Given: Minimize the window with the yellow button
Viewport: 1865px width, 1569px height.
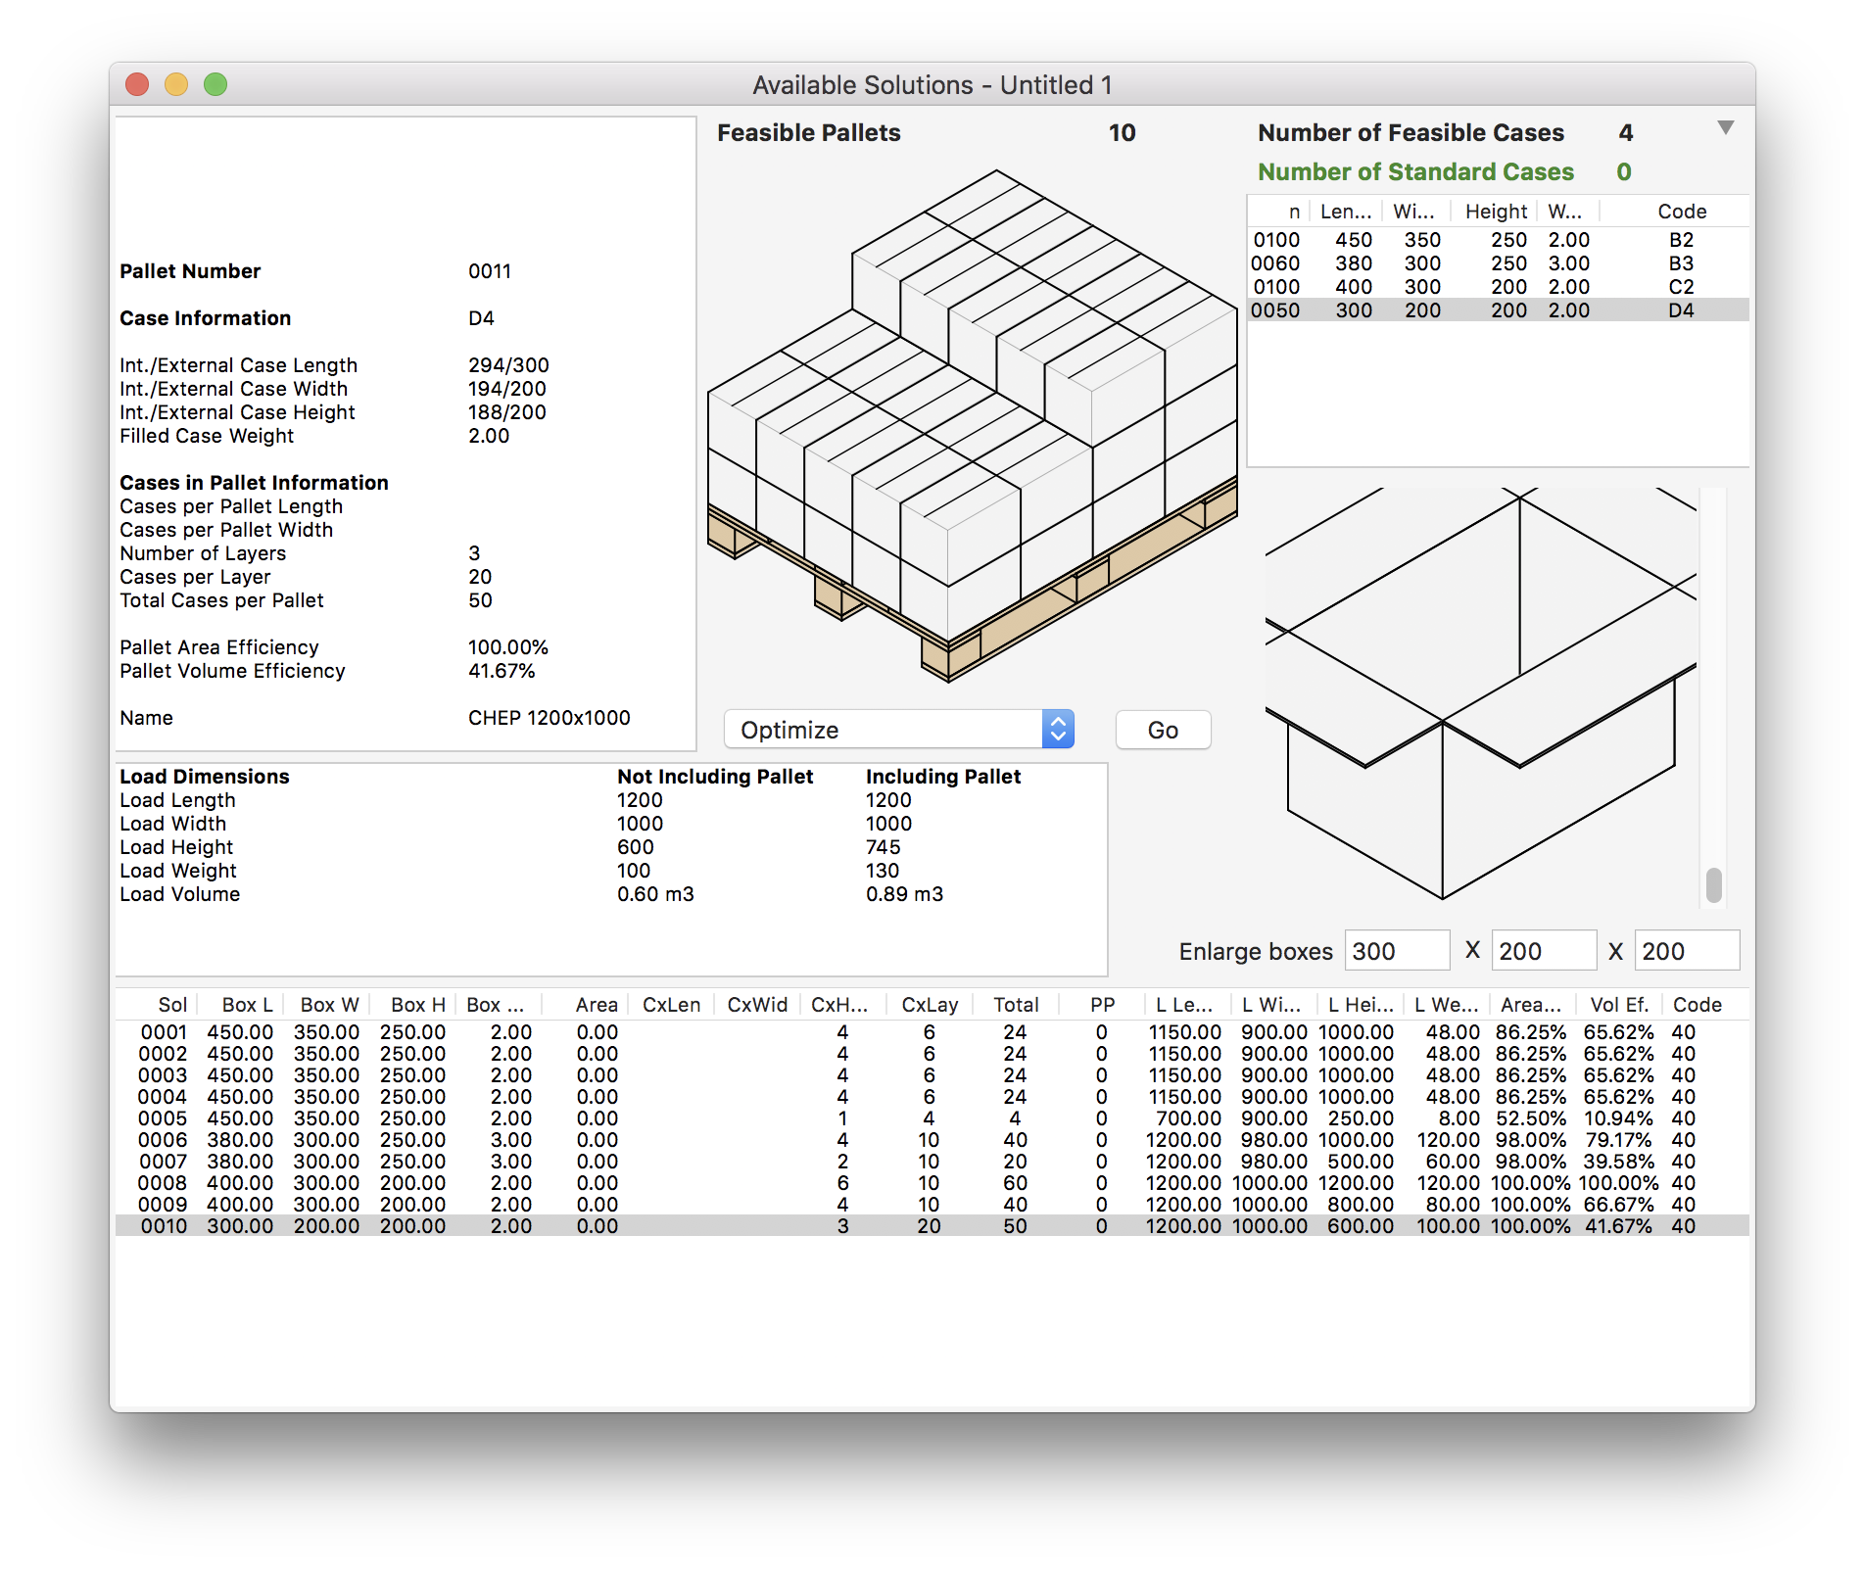Looking at the screenshot, I should coord(176,84).
